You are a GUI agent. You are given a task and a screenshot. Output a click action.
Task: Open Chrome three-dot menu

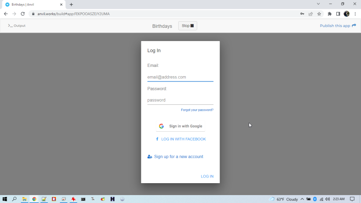pos(355,14)
